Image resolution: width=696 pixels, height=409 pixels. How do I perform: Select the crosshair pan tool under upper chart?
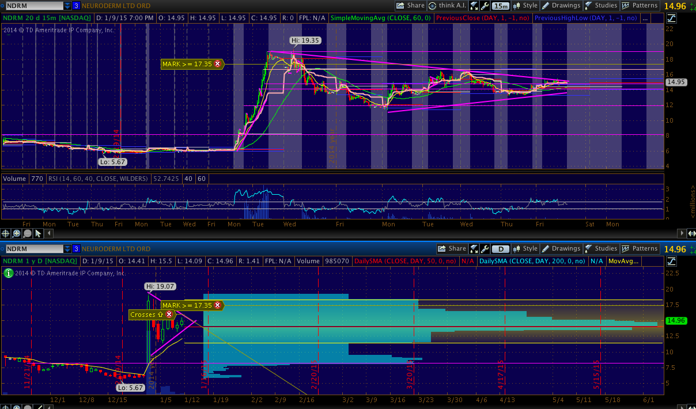[x=6, y=233]
